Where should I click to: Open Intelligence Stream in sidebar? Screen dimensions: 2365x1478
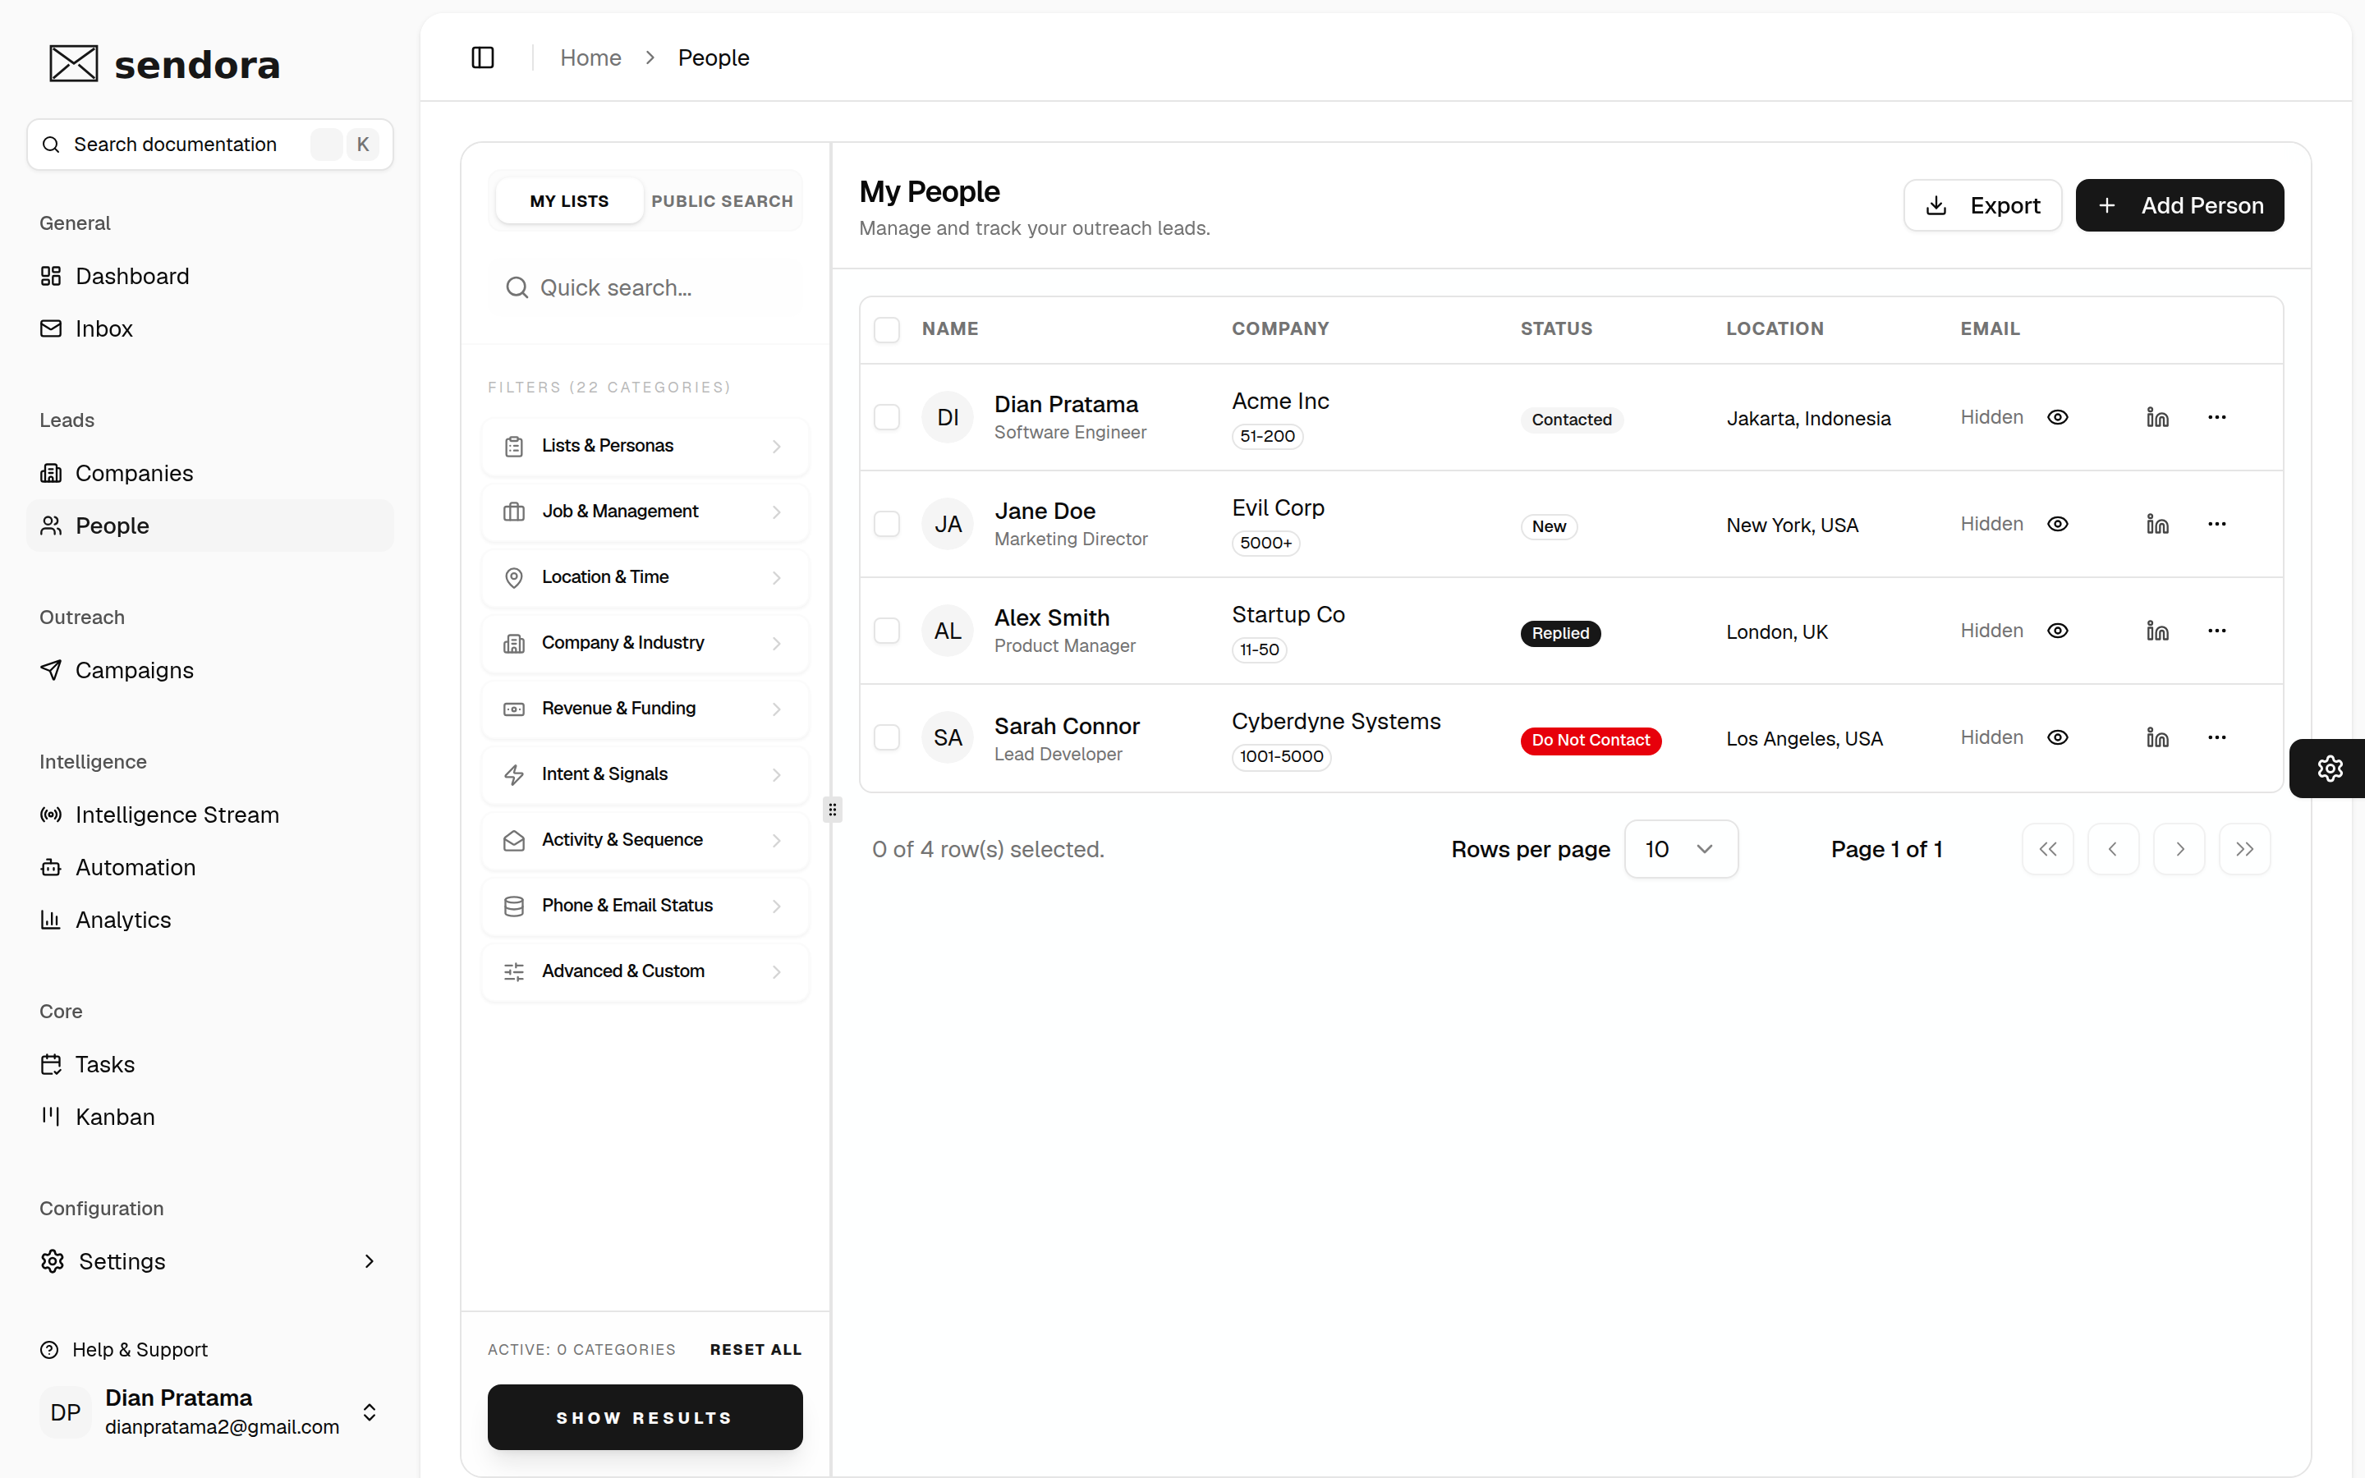click(x=210, y=815)
